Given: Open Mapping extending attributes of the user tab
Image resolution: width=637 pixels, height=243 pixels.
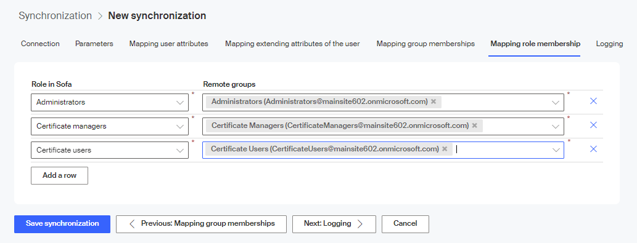Looking at the screenshot, I should [292, 44].
